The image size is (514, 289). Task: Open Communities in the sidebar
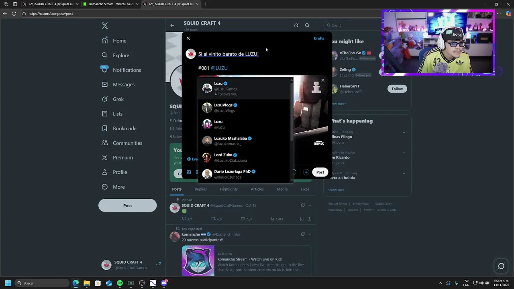tap(122, 143)
